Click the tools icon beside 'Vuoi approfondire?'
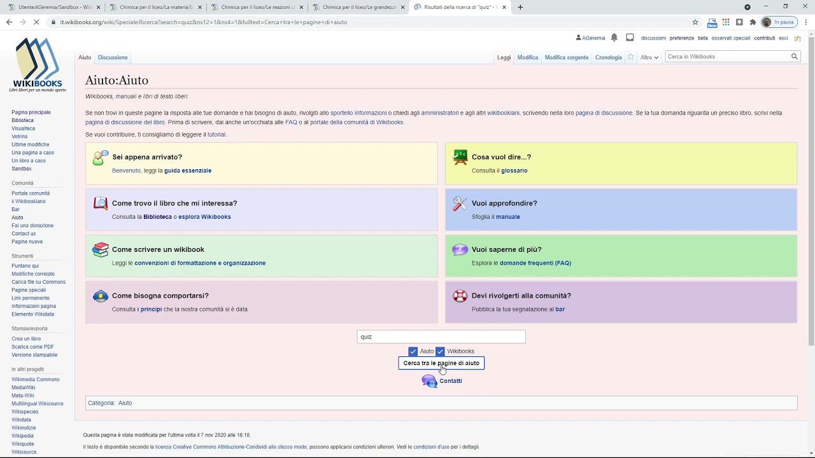Viewport: 815px width, 458px height. coord(460,204)
